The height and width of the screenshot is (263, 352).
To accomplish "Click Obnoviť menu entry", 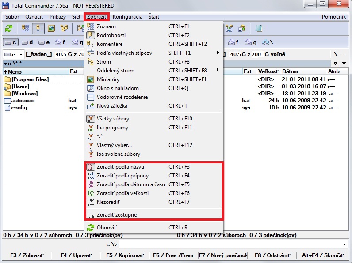I will point(154,228).
